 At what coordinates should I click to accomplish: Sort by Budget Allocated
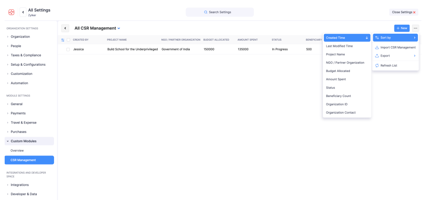[x=338, y=71]
